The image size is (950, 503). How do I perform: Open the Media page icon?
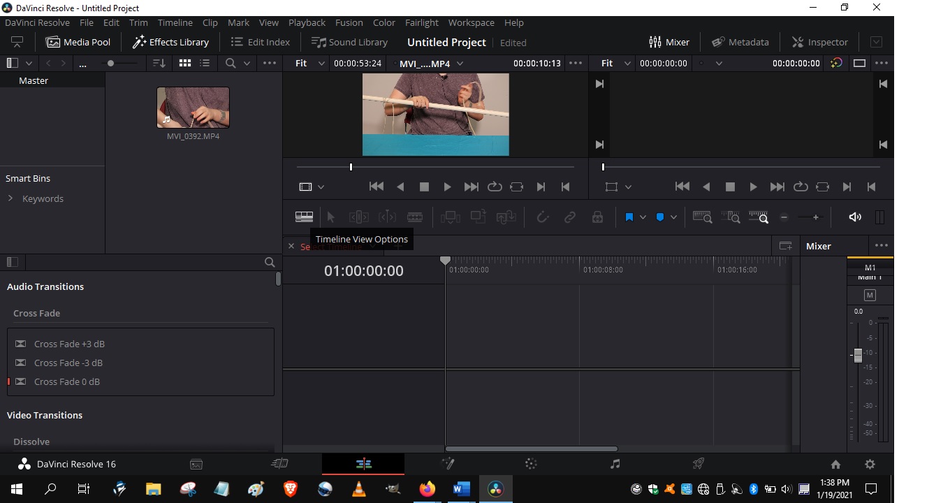pos(196,464)
